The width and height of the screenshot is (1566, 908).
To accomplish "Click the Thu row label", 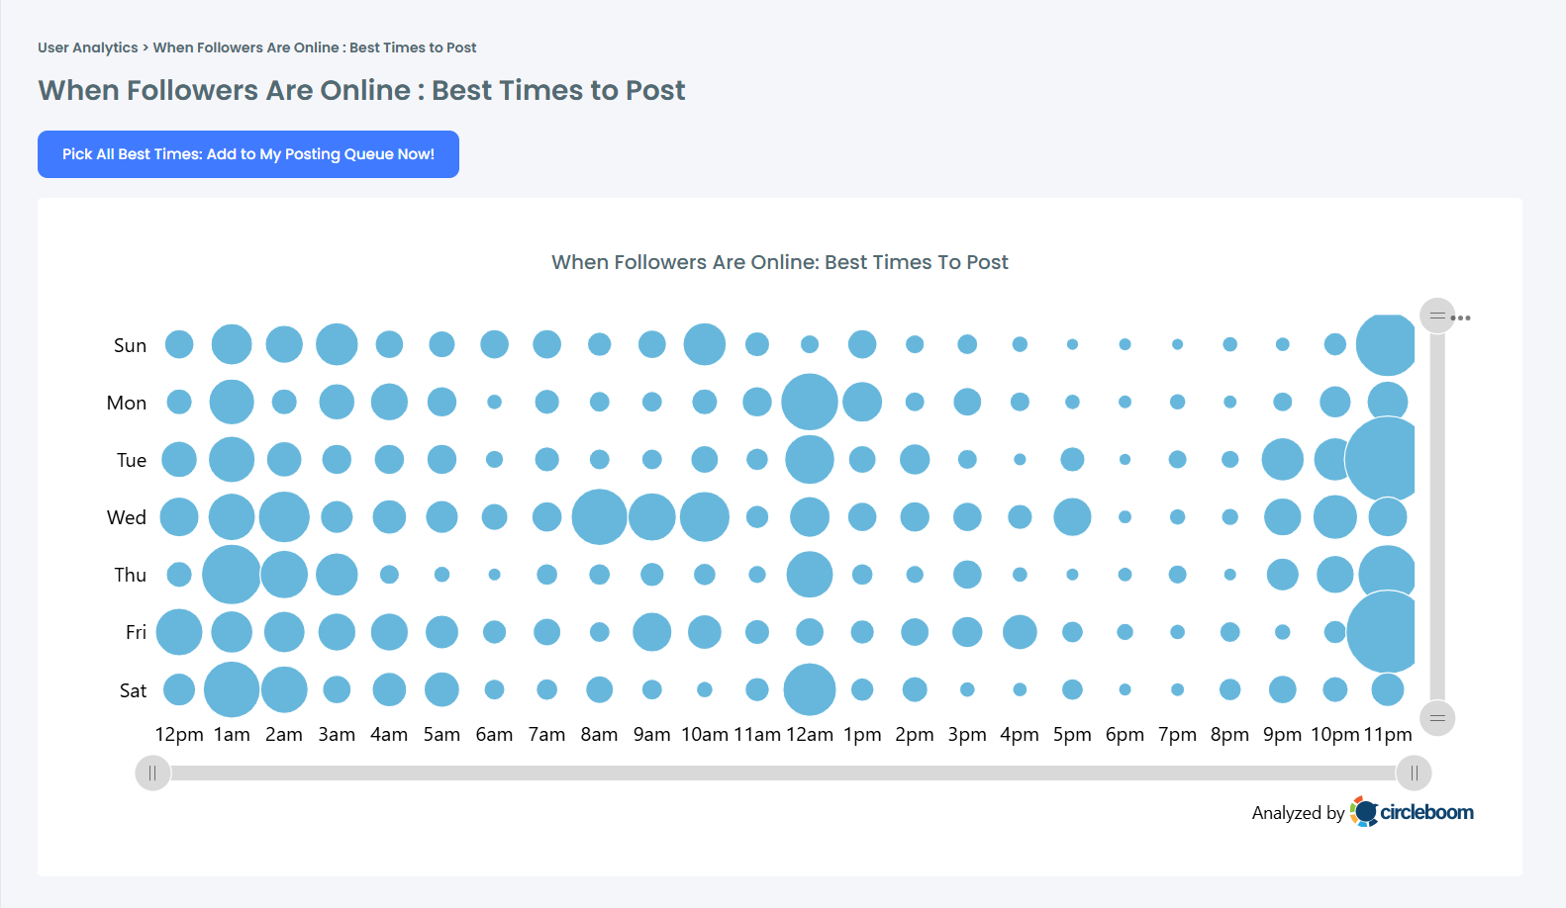I will [x=130, y=575].
